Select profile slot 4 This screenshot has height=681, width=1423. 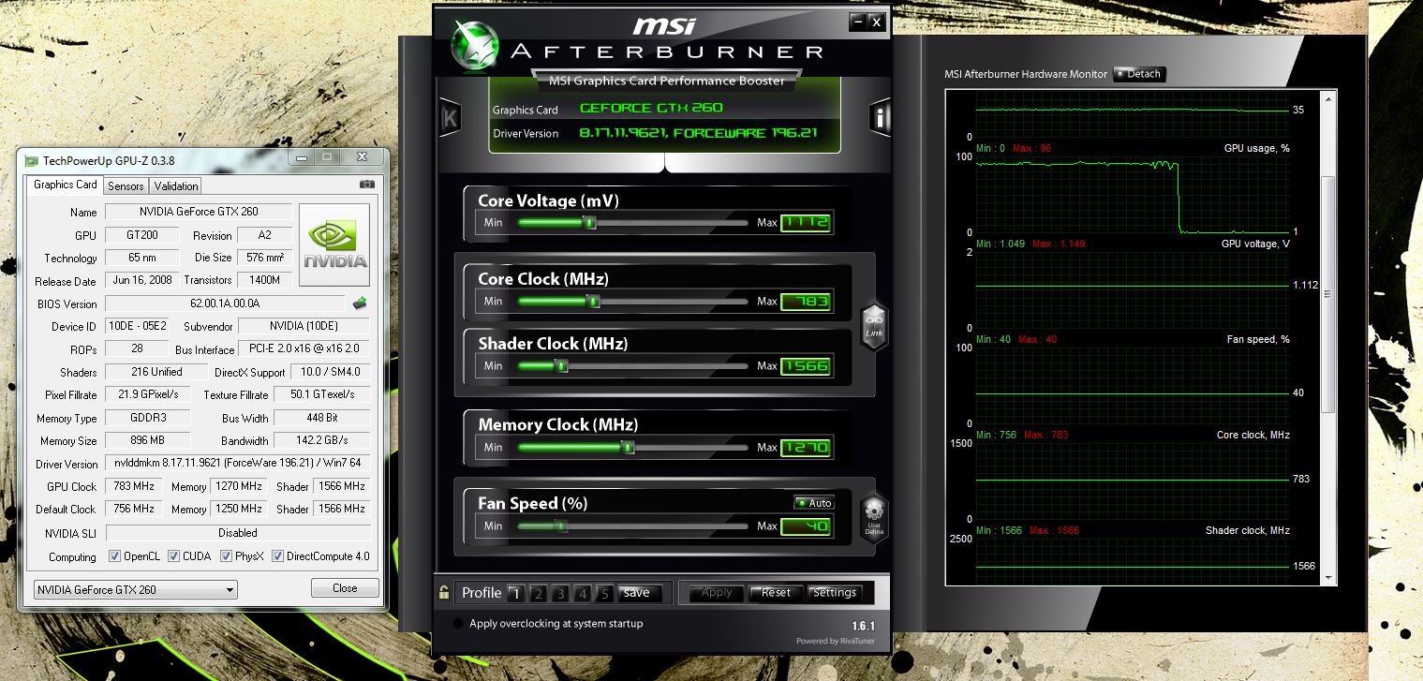pyautogui.click(x=583, y=593)
